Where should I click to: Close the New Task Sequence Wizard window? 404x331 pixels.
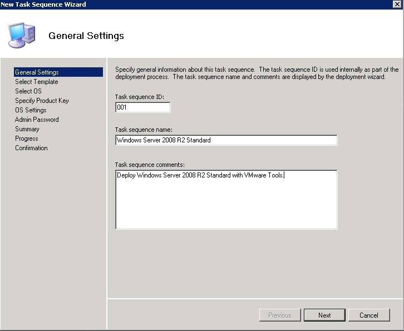(397, 4)
